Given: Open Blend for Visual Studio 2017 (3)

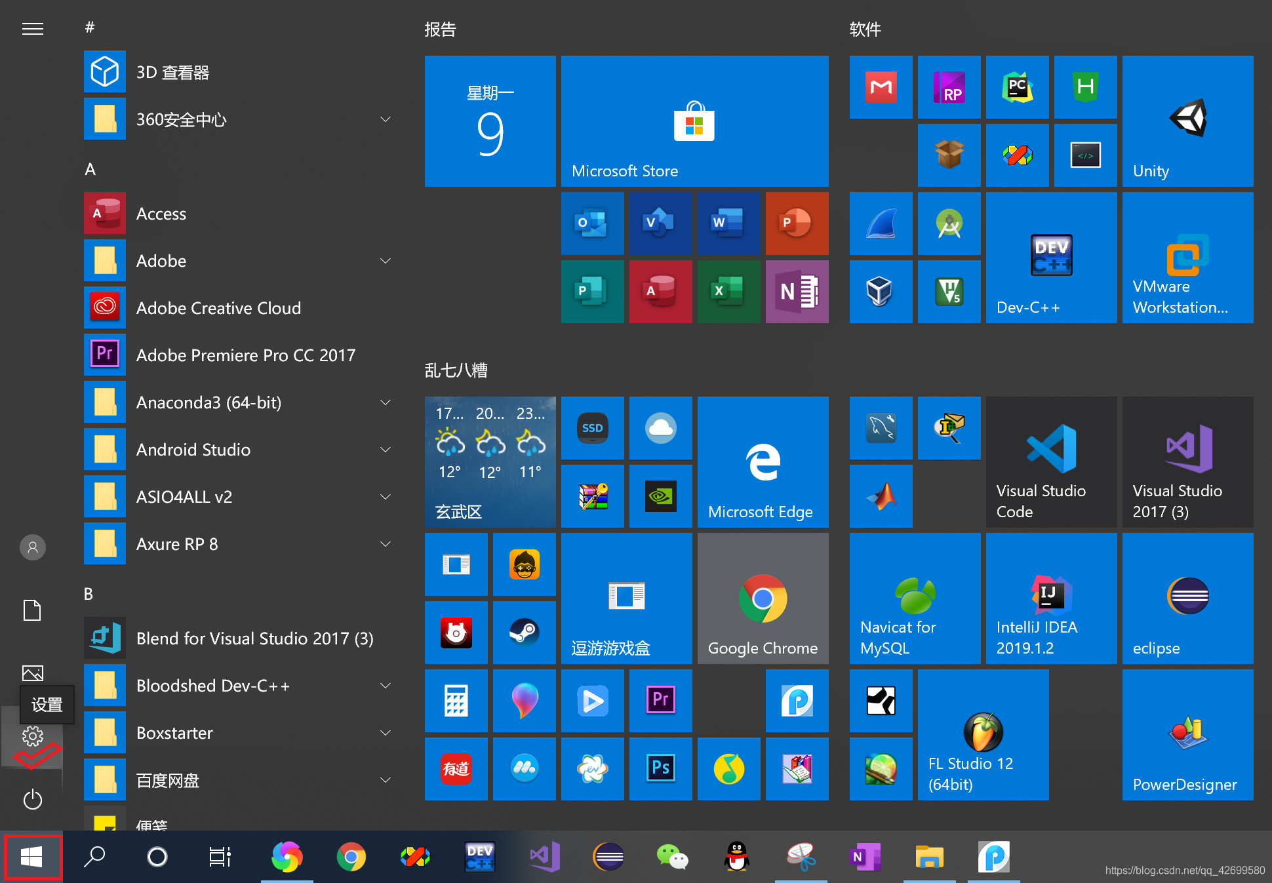Looking at the screenshot, I should click(241, 638).
